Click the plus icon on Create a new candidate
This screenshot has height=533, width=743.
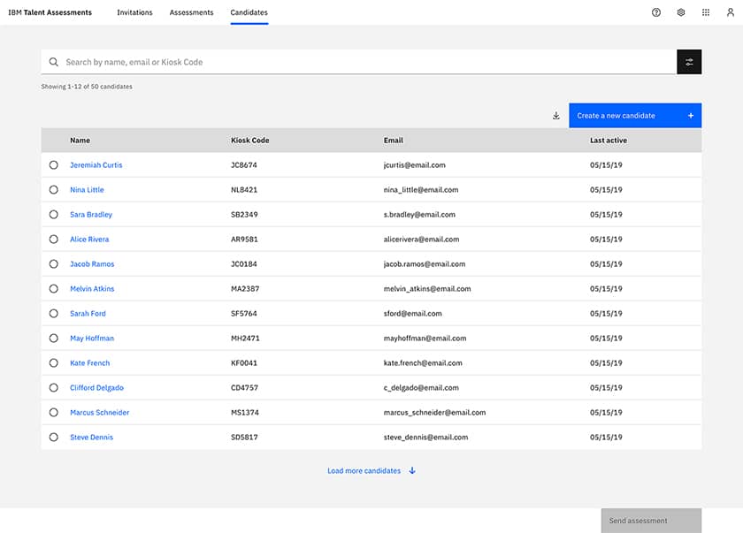689,115
